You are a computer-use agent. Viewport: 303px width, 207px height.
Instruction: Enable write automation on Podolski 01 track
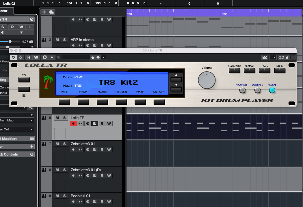109,202
